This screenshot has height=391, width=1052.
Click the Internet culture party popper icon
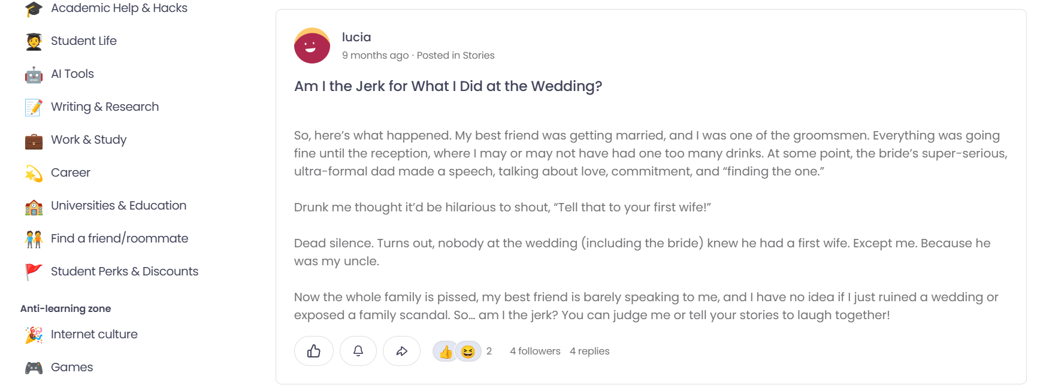point(33,334)
